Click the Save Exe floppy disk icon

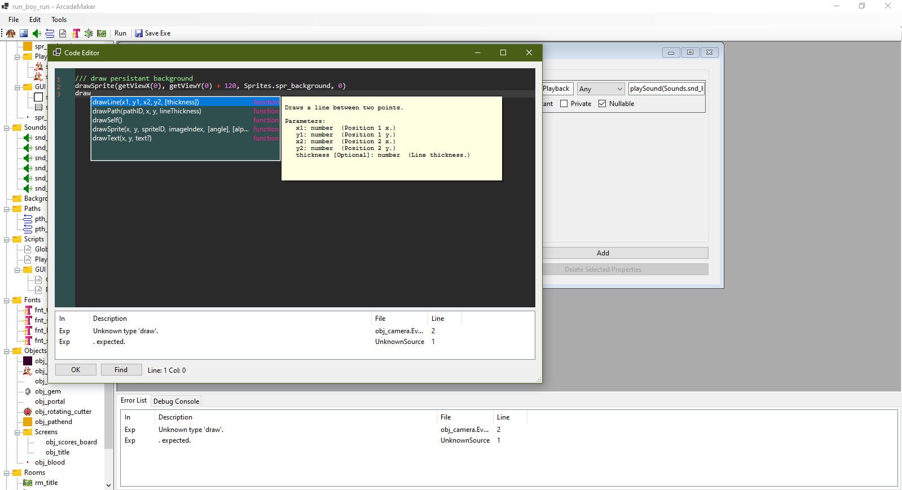[x=139, y=33]
